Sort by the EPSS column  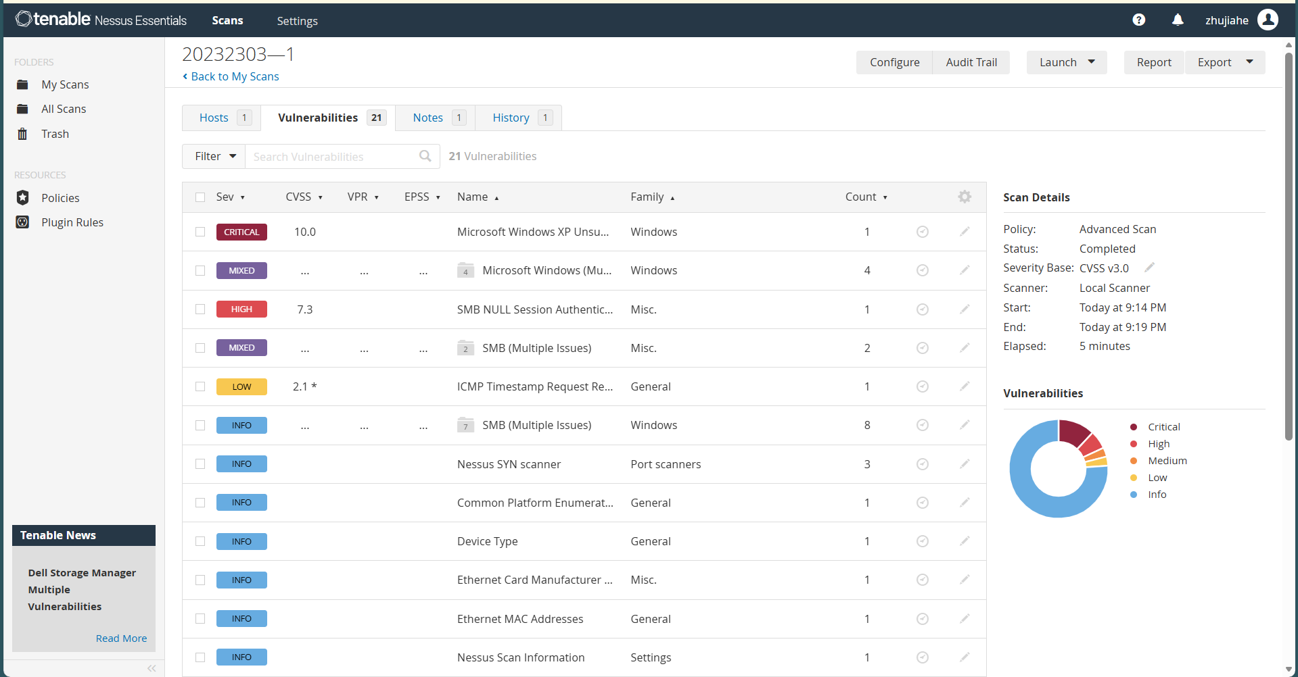[x=422, y=197]
